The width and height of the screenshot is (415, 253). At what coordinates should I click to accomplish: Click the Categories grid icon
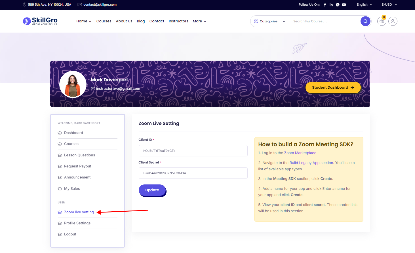(256, 21)
